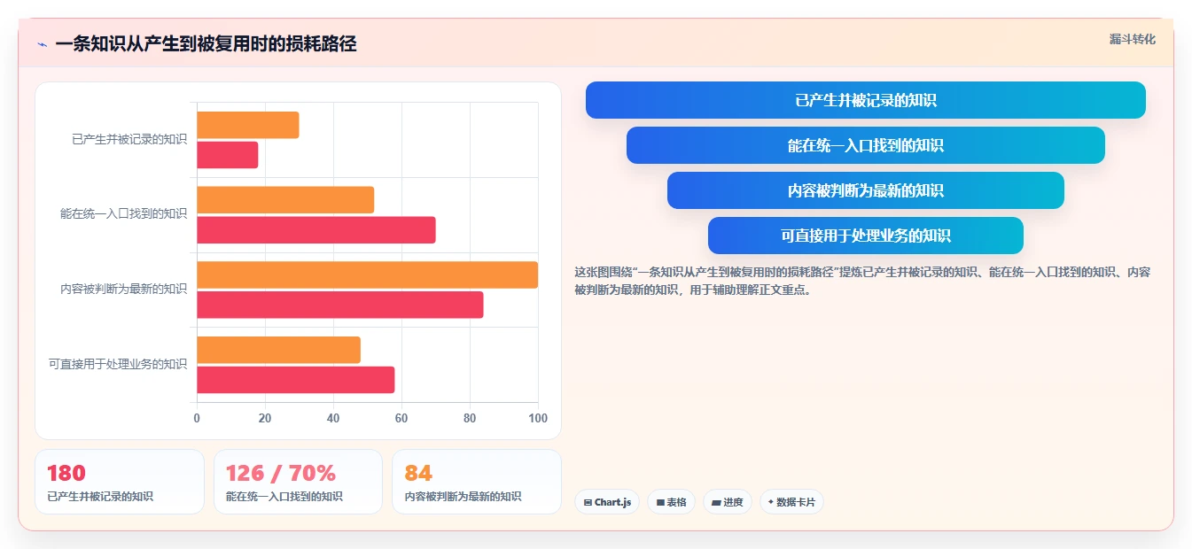Select the 表格 chip
The image size is (1192, 549).
(x=671, y=502)
